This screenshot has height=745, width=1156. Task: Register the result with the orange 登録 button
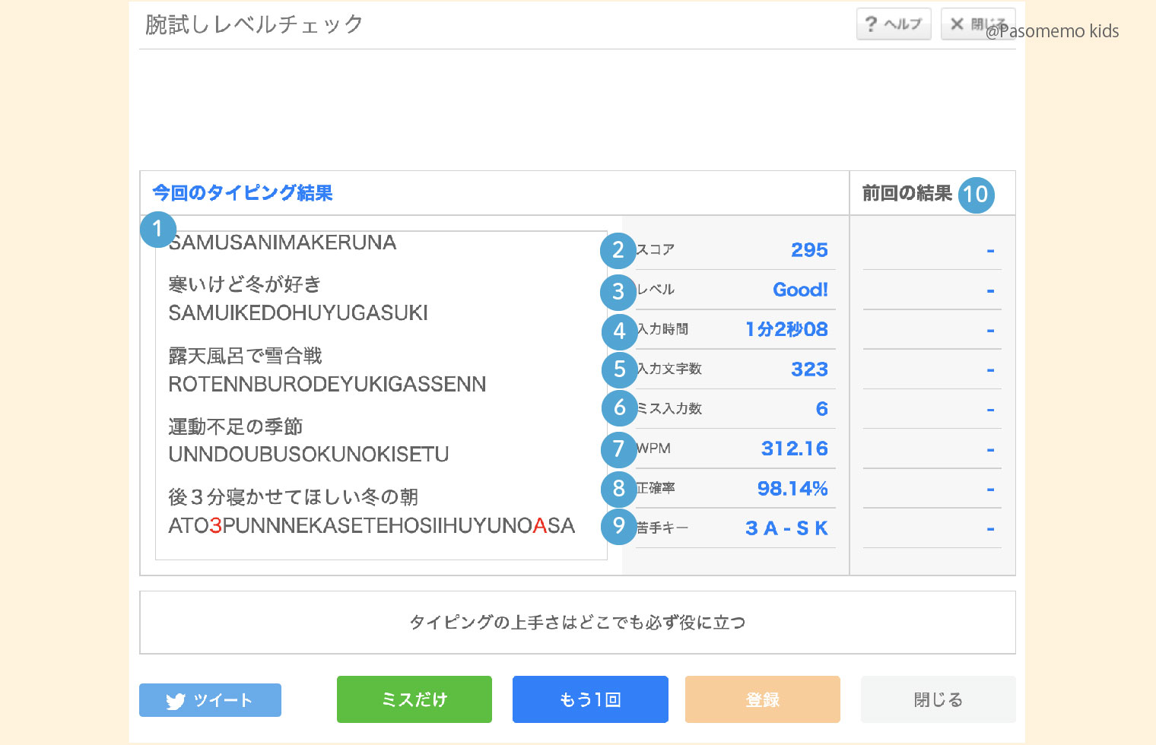coord(763,699)
